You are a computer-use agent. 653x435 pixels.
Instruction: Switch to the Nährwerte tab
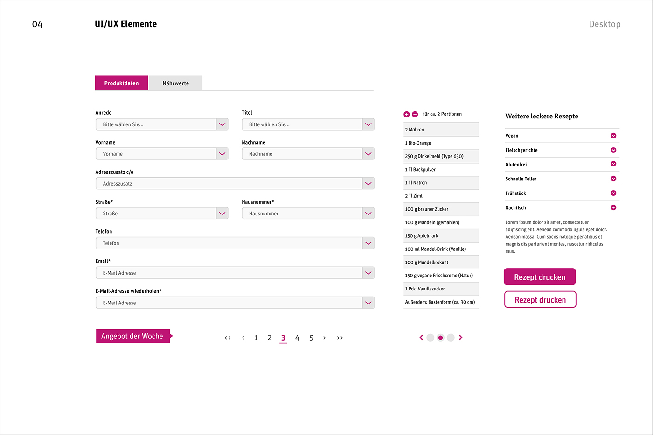point(176,83)
